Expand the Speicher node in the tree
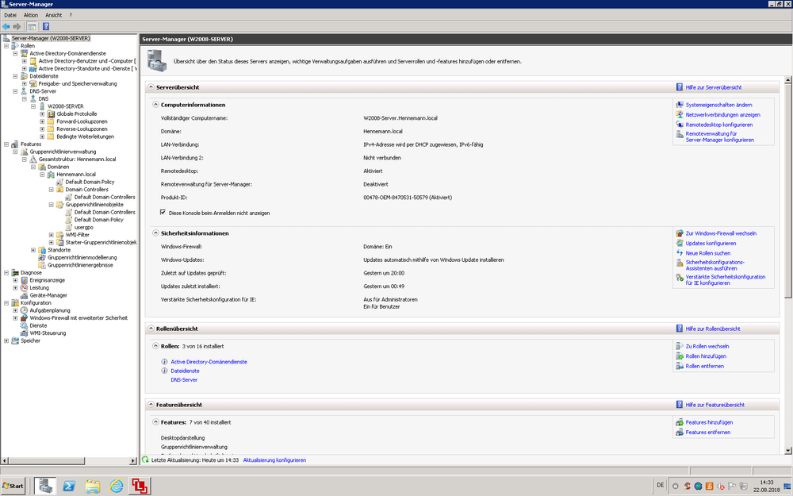 coord(6,340)
